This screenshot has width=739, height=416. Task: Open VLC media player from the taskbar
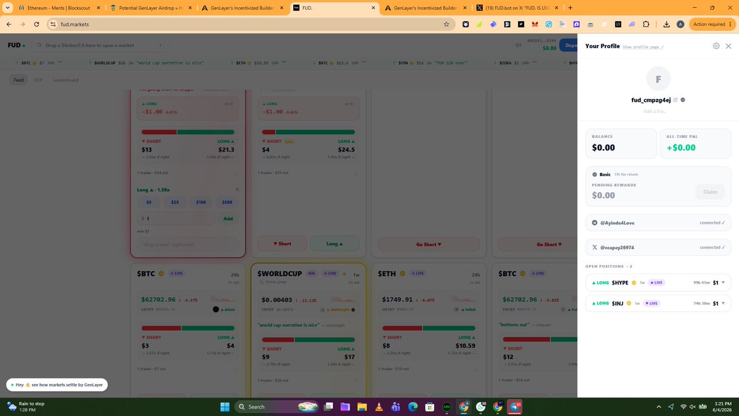tap(379, 406)
